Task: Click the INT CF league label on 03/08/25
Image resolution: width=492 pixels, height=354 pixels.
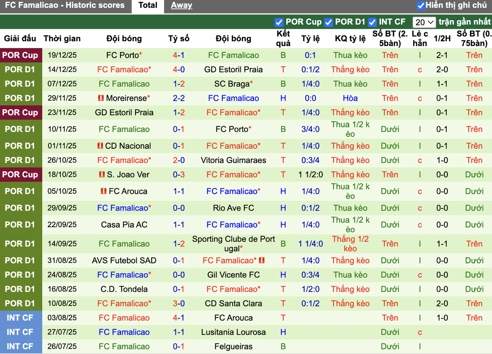Action: pos(20,318)
